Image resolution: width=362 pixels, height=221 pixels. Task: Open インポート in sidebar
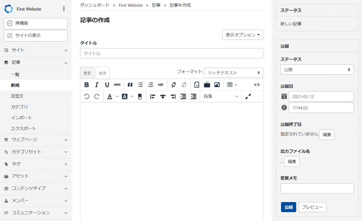[36, 118]
